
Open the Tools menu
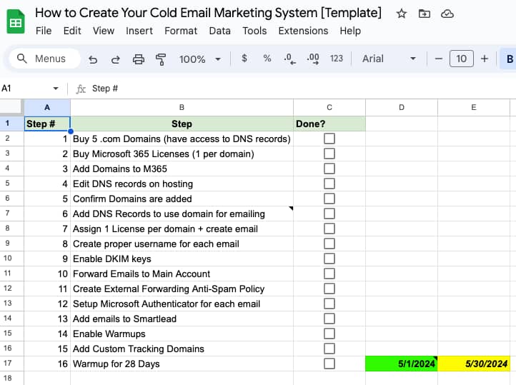click(254, 31)
